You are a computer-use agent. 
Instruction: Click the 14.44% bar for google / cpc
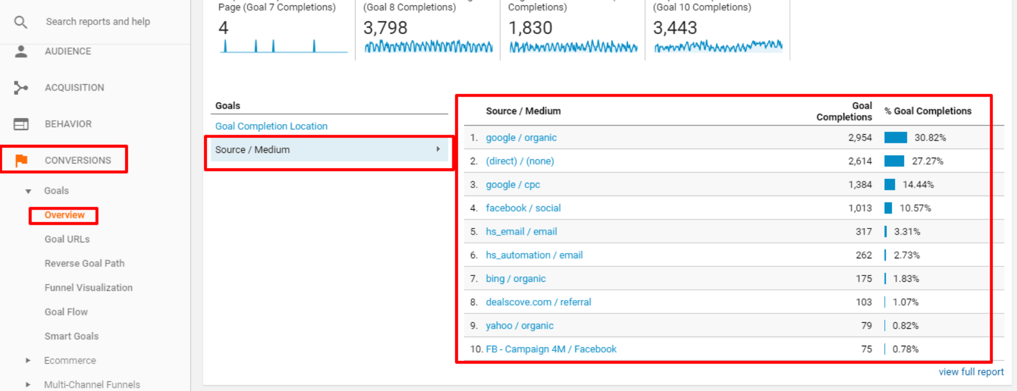point(890,184)
